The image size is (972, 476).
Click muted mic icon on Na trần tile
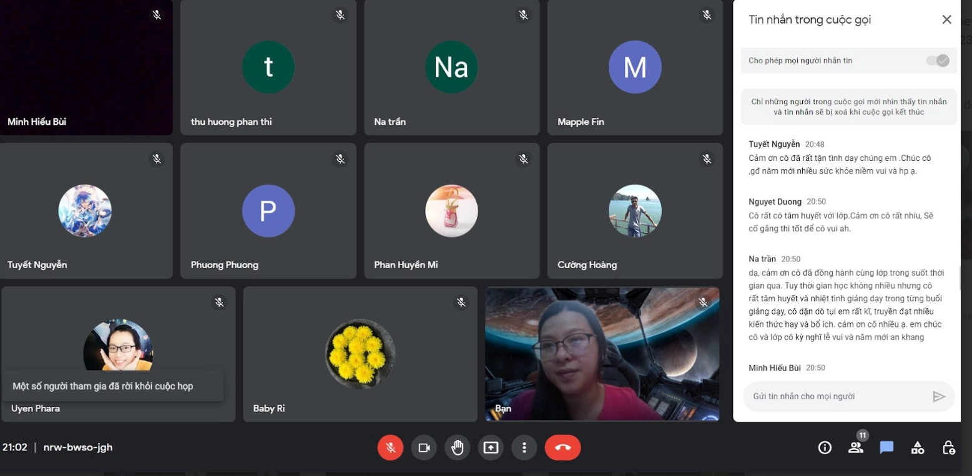click(x=524, y=14)
